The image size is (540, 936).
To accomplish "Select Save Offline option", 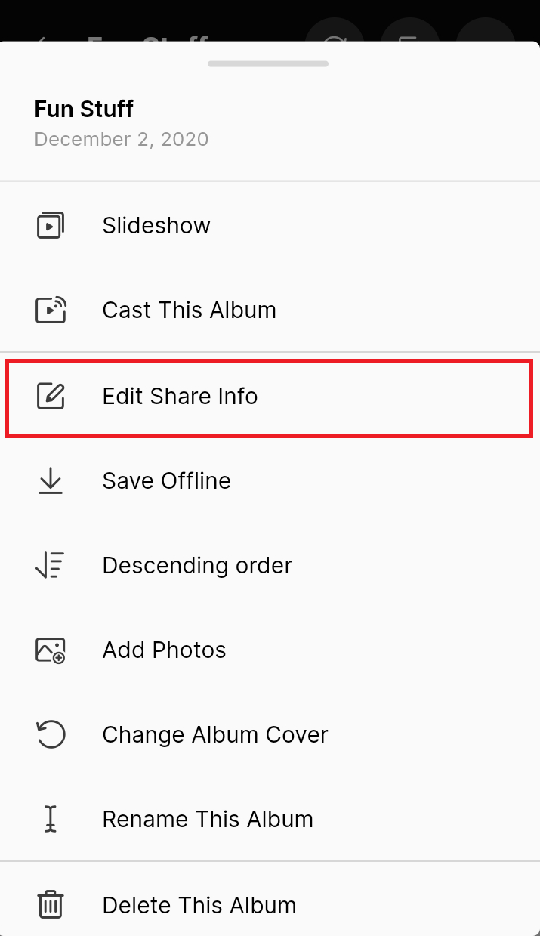I will pyautogui.click(x=270, y=481).
